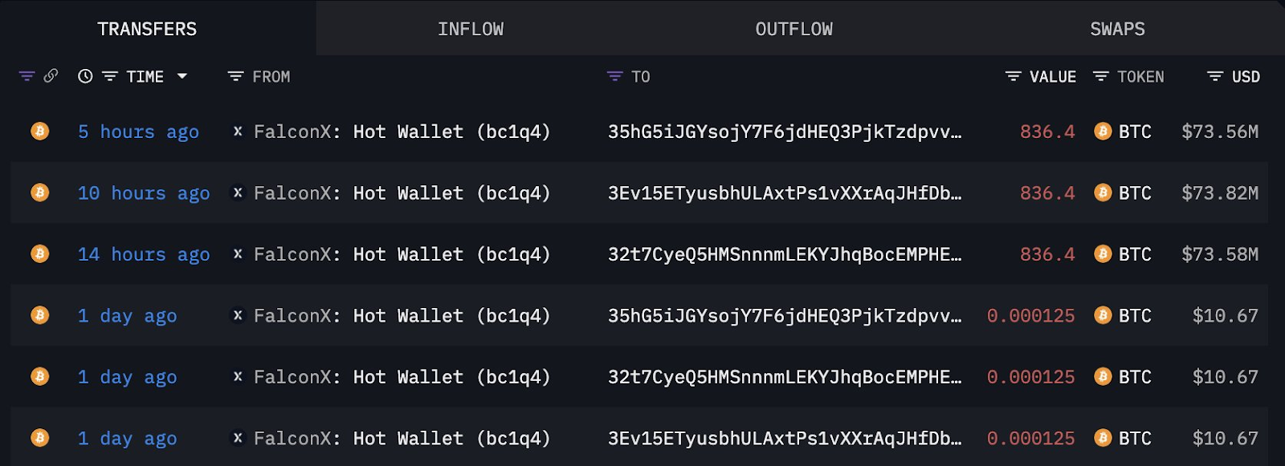Open the 5 hours ago transaction link
The height and width of the screenshot is (466, 1285).
138,132
